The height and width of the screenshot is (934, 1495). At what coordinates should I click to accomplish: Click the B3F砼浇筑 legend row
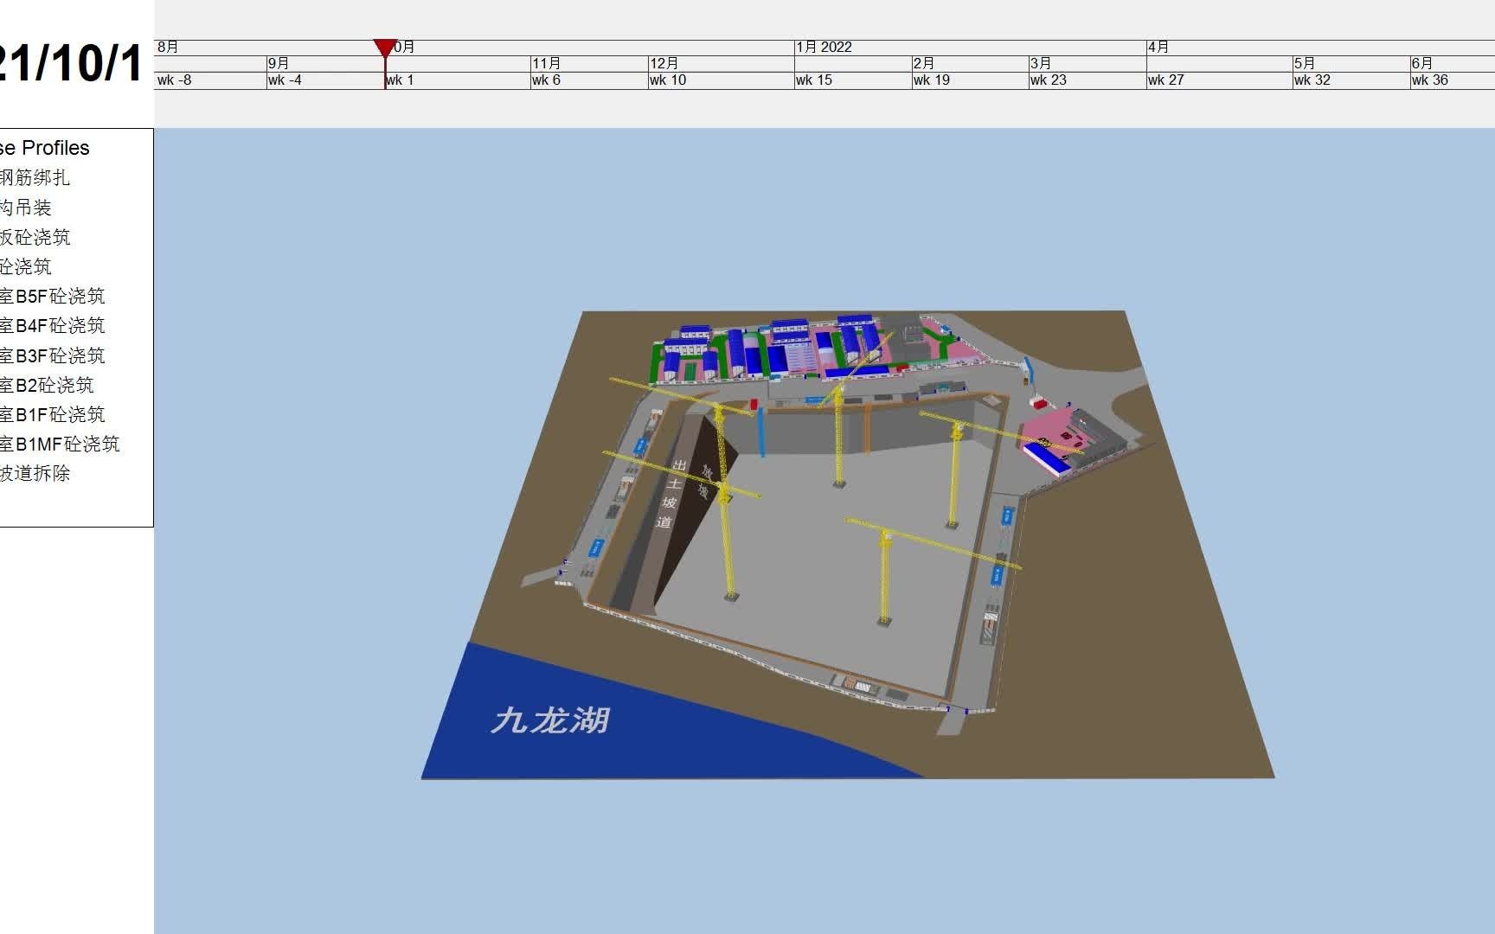[52, 355]
